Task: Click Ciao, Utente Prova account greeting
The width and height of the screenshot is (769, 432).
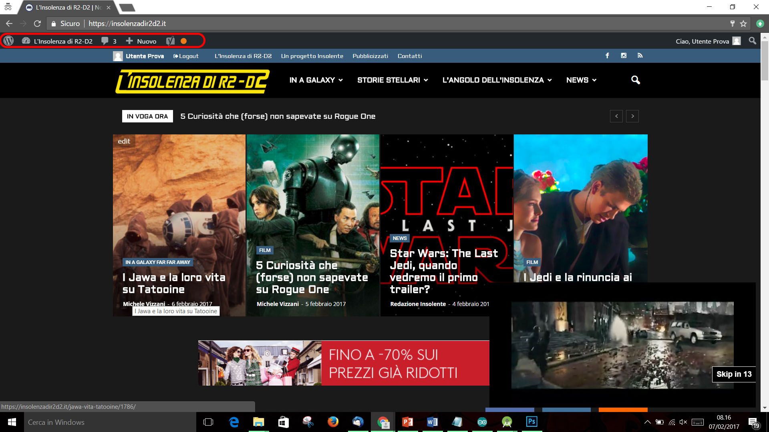Action: point(702,41)
